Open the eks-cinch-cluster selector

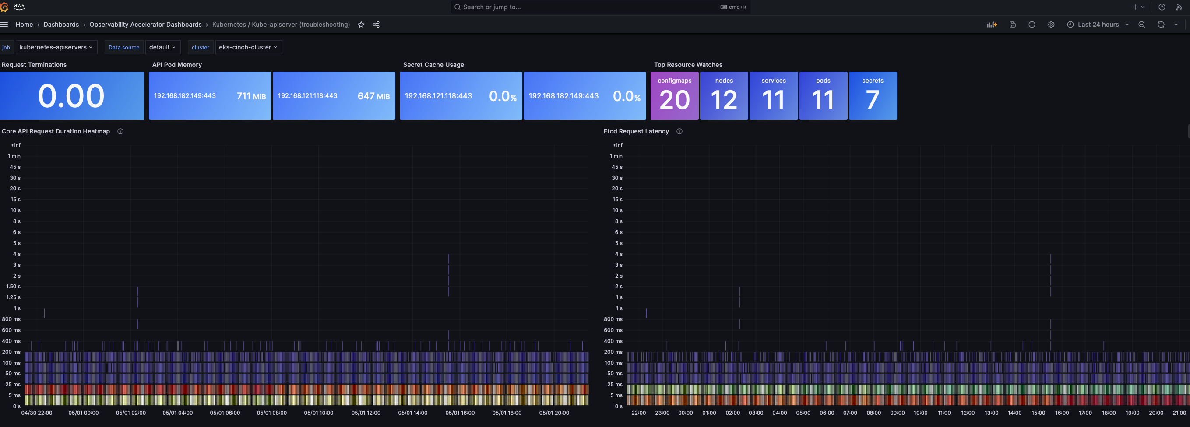pos(248,47)
